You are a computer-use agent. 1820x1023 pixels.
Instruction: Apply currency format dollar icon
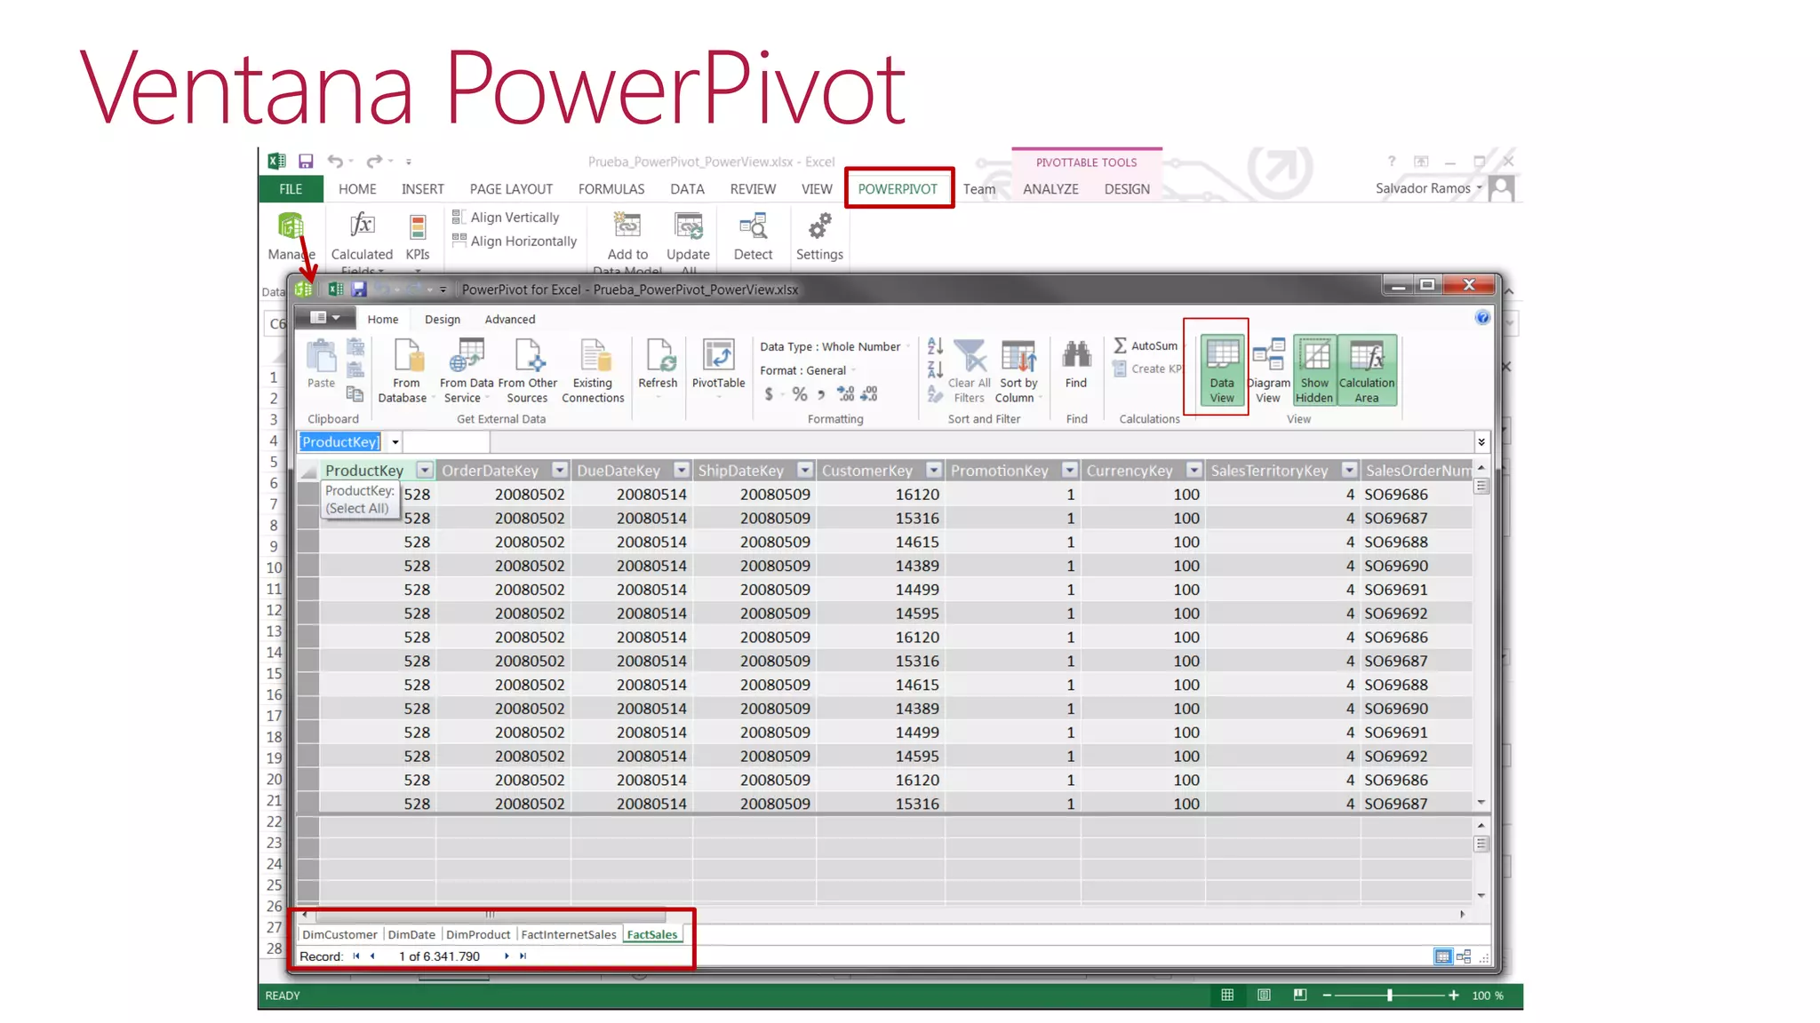pos(769,393)
